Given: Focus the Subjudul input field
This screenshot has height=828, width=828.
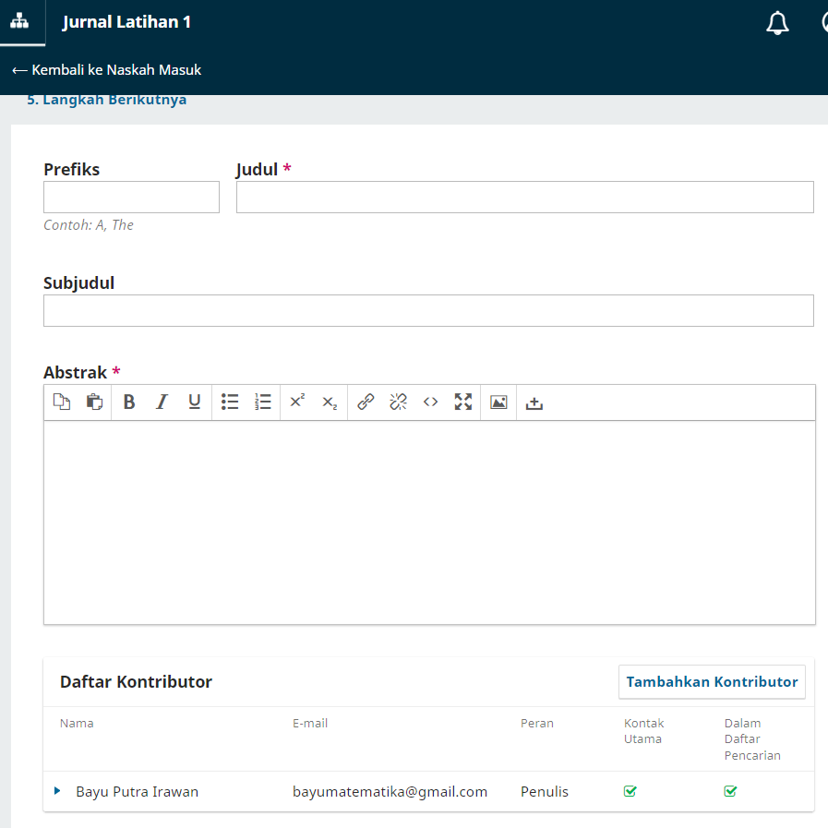Looking at the screenshot, I should point(428,310).
